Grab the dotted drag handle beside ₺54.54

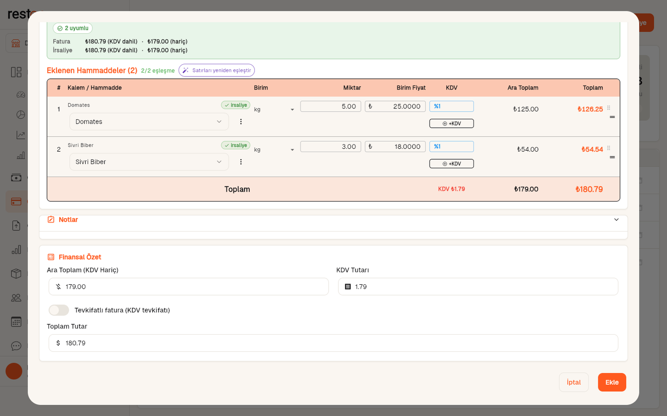(x=608, y=148)
